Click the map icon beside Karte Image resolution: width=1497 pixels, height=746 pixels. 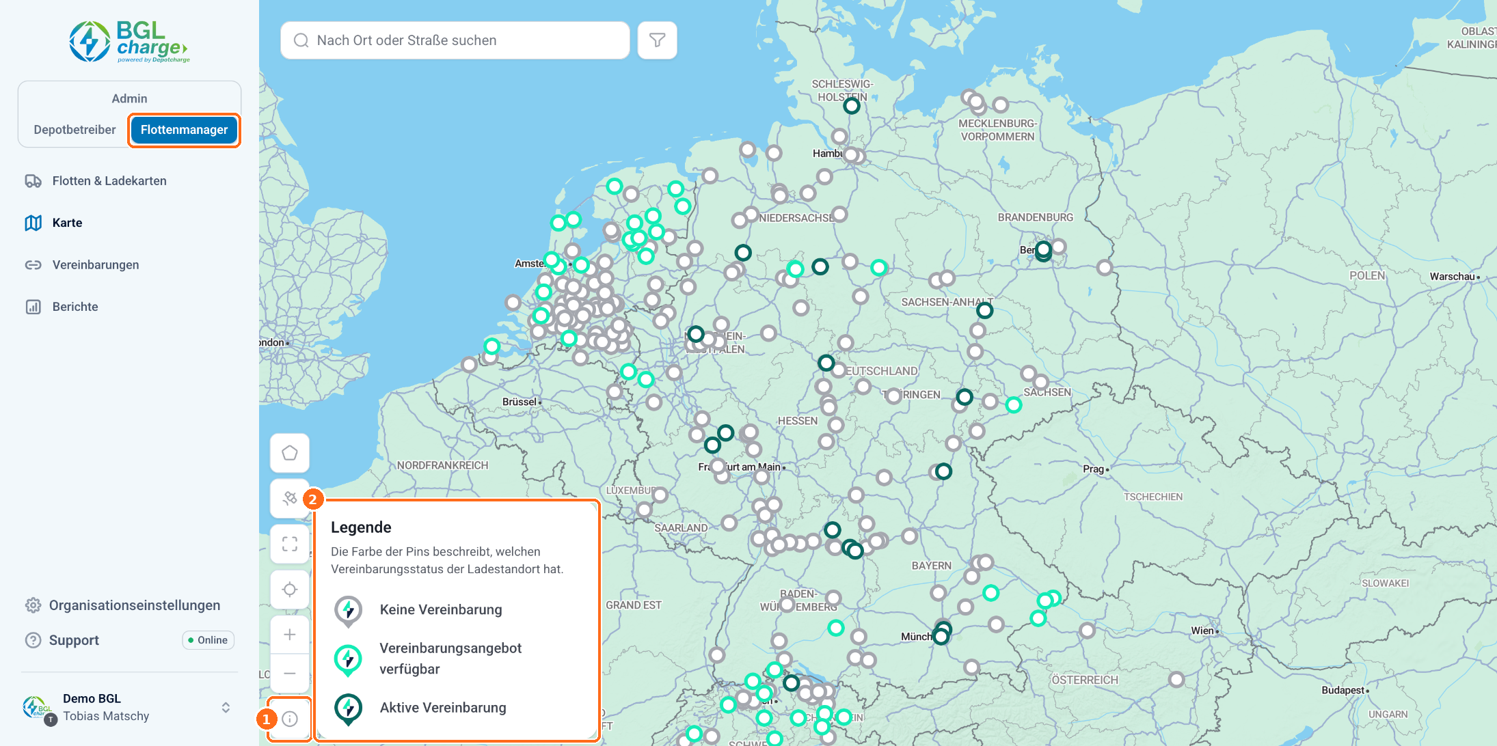coord(33,223)
